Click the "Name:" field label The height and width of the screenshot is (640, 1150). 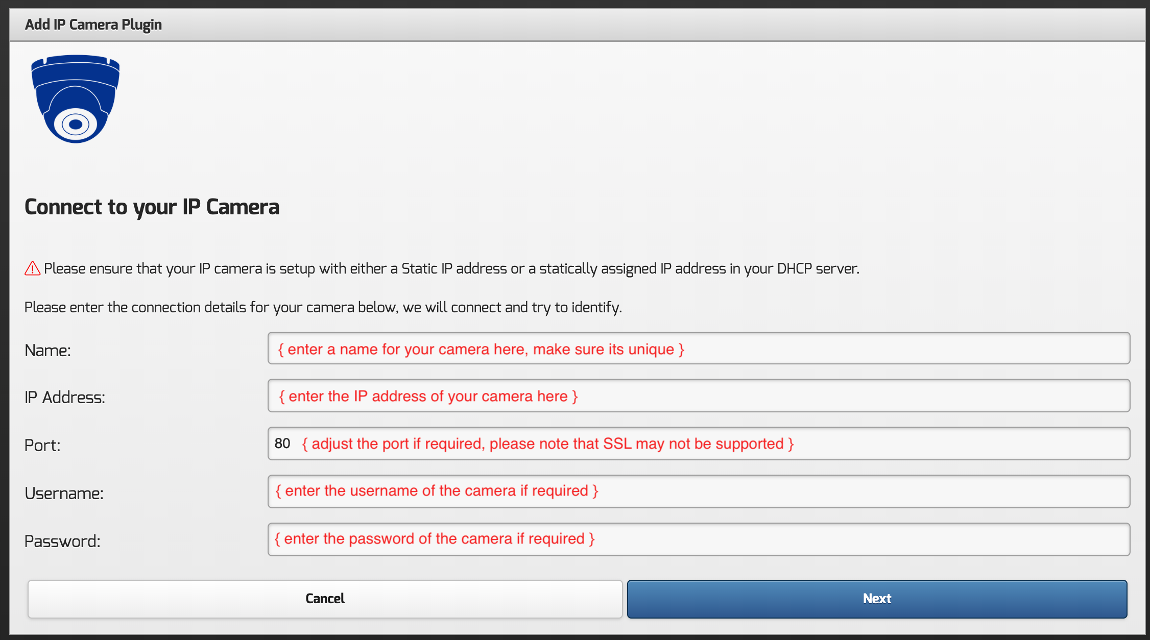pos(47,351)
